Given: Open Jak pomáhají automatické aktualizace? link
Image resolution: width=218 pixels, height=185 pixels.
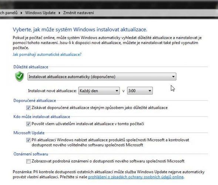Looking at the screenshot, I should coord(47,54).
